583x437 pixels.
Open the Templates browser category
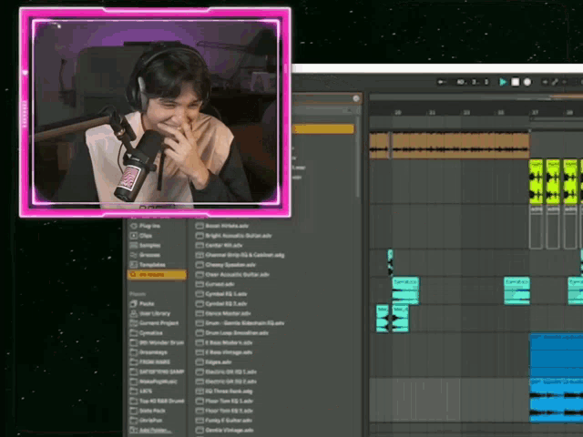tap(148, 265)
